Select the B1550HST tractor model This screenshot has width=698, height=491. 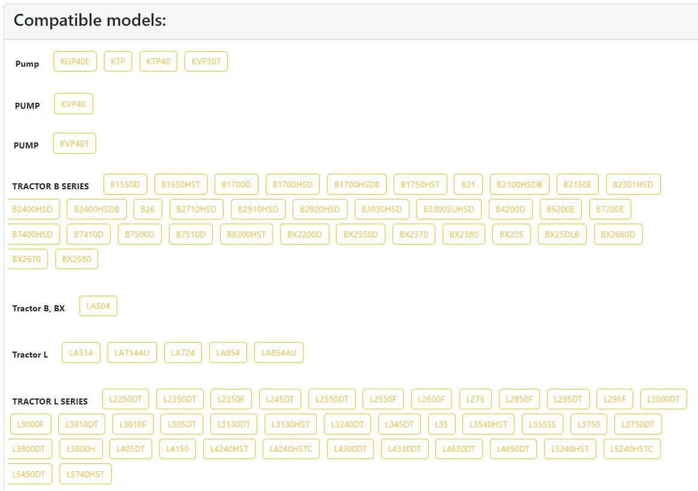[x=181, y=185]
